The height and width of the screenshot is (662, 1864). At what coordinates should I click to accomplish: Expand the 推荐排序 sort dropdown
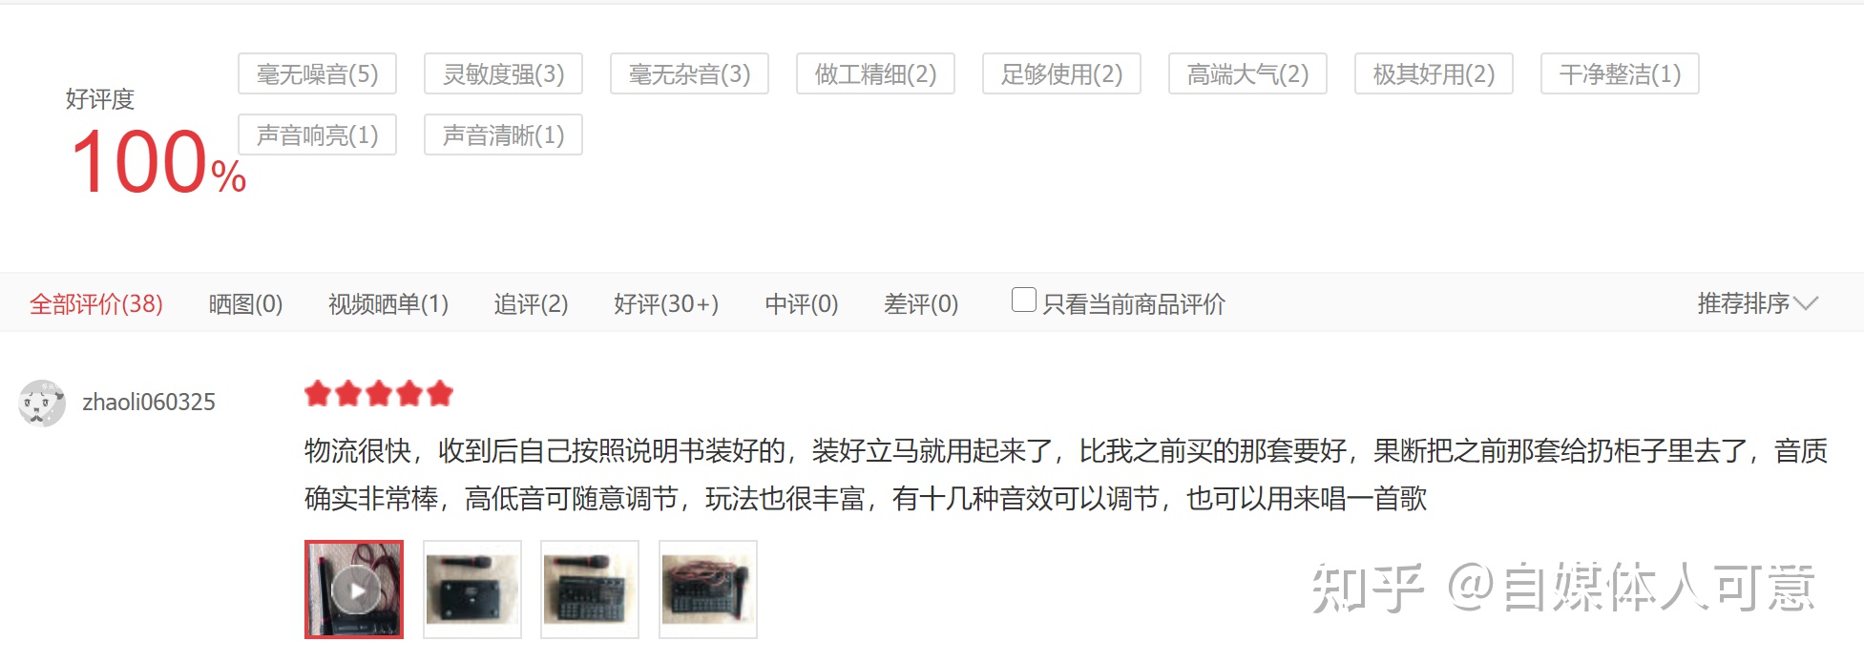click(1757, 303)
